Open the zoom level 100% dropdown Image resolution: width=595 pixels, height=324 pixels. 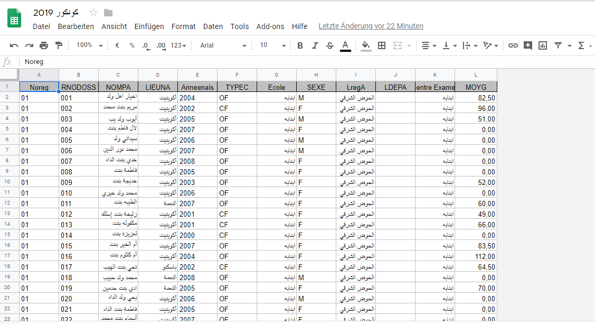89,46
